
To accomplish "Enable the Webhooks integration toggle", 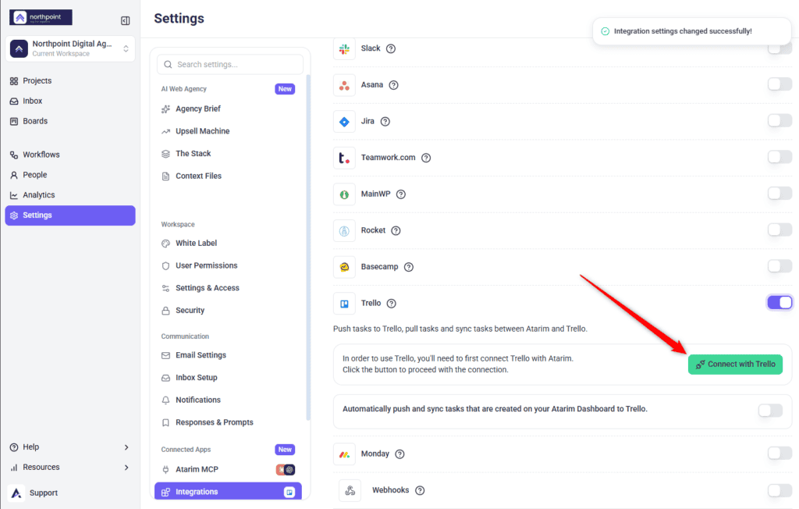I will (x=779, y=490).
